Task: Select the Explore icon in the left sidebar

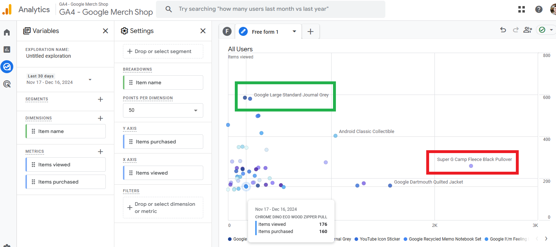Action: [7, 66]
